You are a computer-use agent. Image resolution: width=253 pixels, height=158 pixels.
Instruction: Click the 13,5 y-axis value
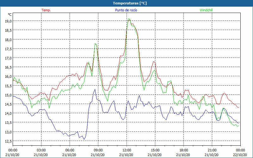point(8,122)
